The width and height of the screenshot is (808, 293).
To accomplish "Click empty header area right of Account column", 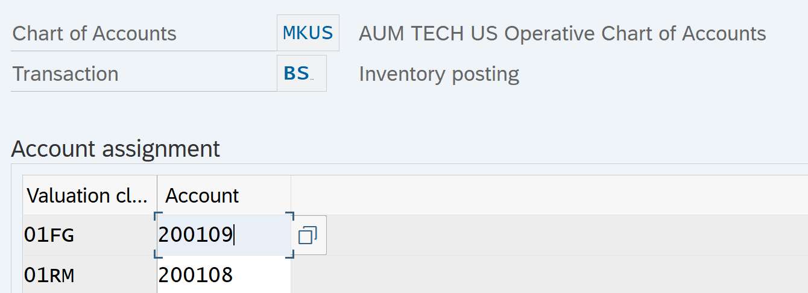I will [x=543, y=195].
